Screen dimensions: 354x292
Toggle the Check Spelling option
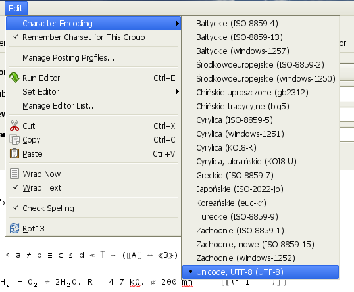coord(93,208)
